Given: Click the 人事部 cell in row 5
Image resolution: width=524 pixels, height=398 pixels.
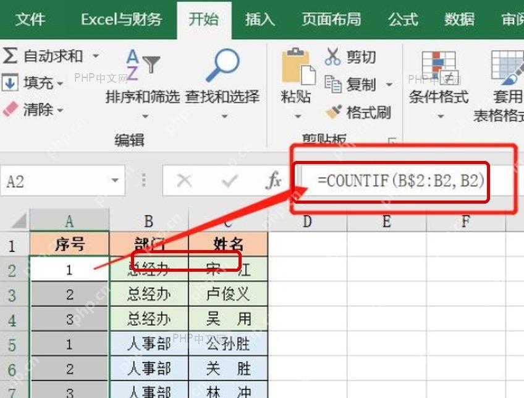Looking at the screenshot, I should click(149, 344).
